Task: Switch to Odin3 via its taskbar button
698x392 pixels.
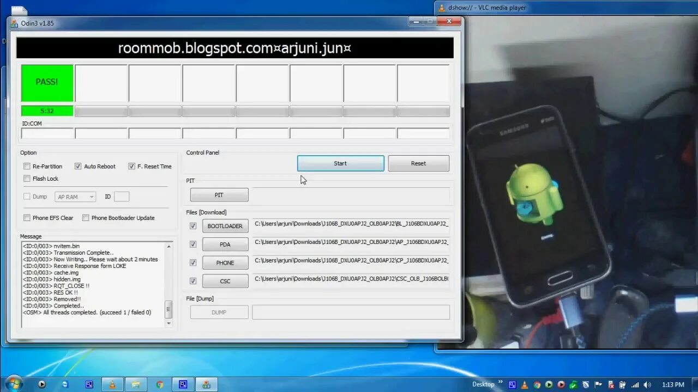Action: (206, 384)
